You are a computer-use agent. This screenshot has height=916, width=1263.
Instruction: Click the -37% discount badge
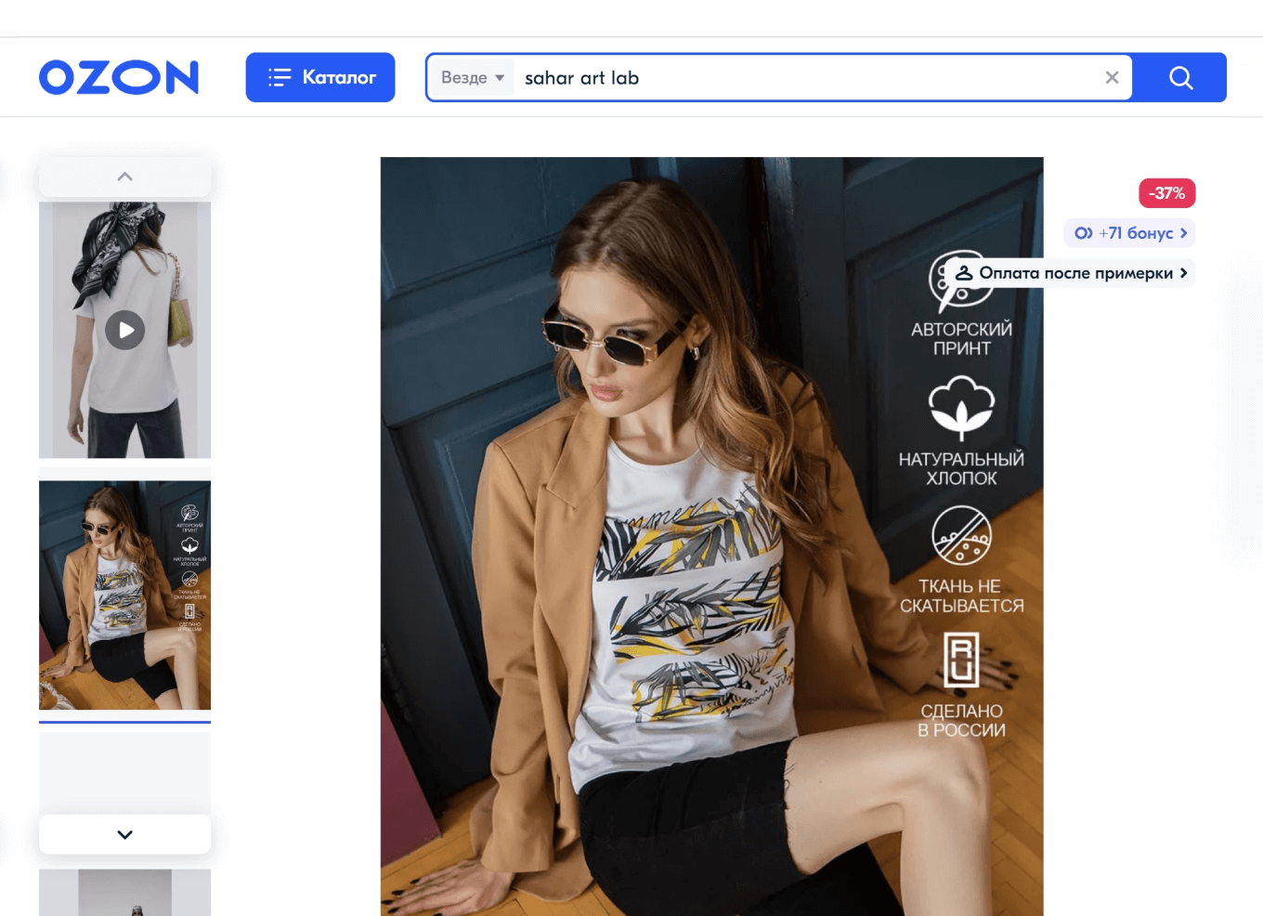click(1166, 193)
